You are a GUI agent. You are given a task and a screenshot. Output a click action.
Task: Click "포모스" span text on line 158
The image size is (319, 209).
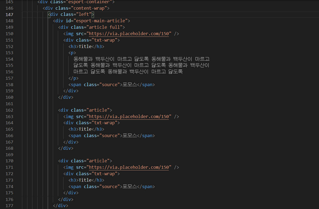[x=130, y=85]
